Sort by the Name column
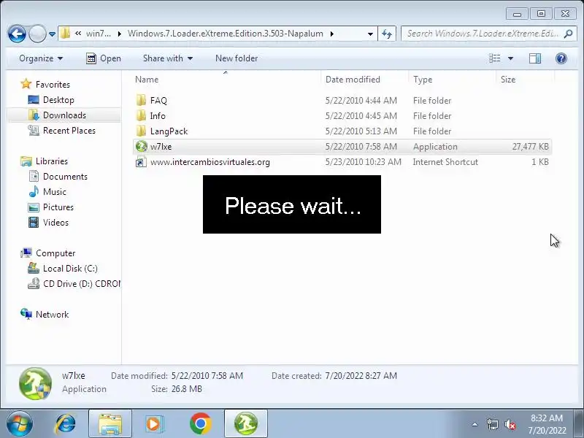Viewport: 584px width, 438px height. (x=226, y=80)
